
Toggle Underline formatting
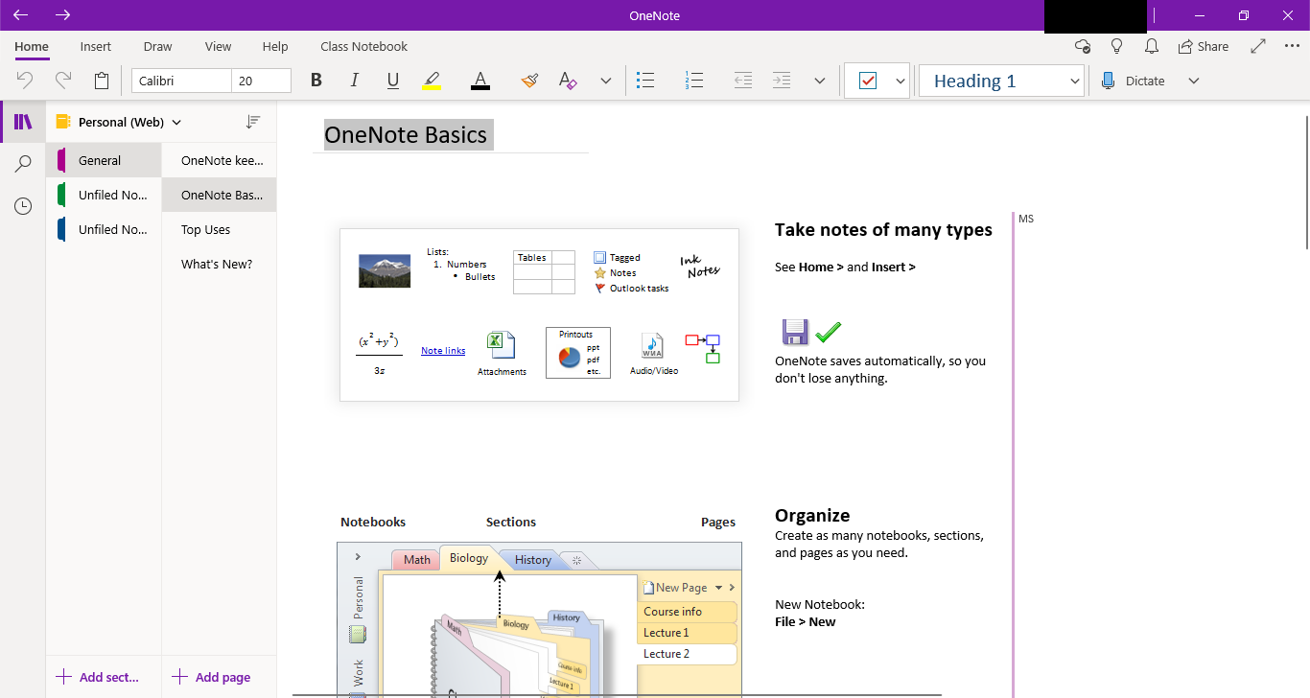(393, 81)
